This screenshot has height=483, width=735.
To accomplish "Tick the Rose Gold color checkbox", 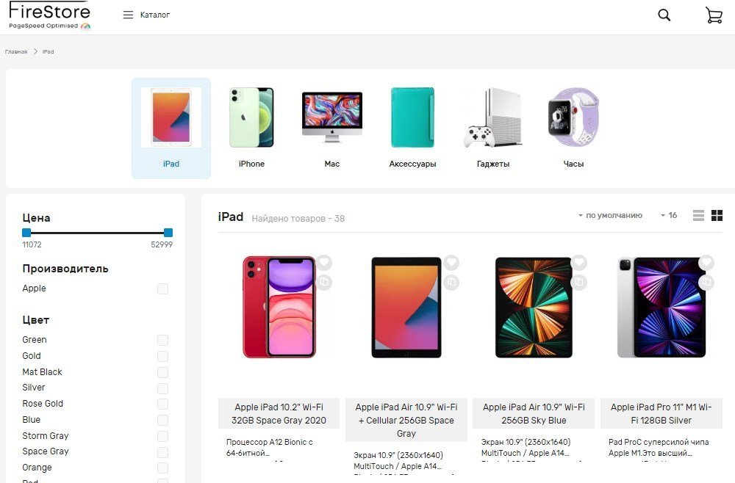I will click(162, 404).
